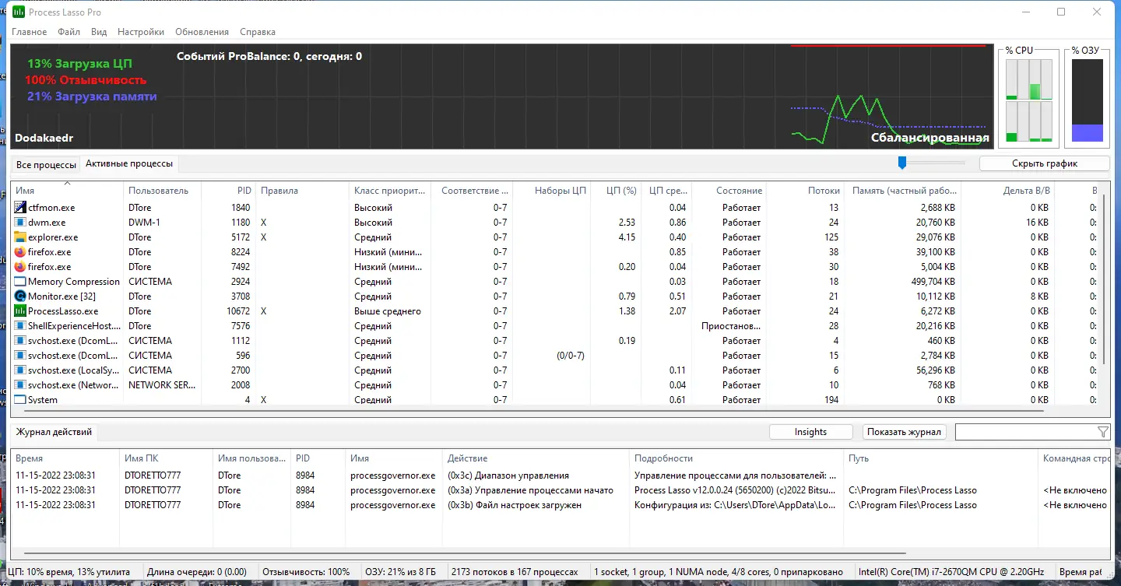Click the Firefox icon for PID 8224
This screenshot has width=1121, height=586.
(20, 252)
